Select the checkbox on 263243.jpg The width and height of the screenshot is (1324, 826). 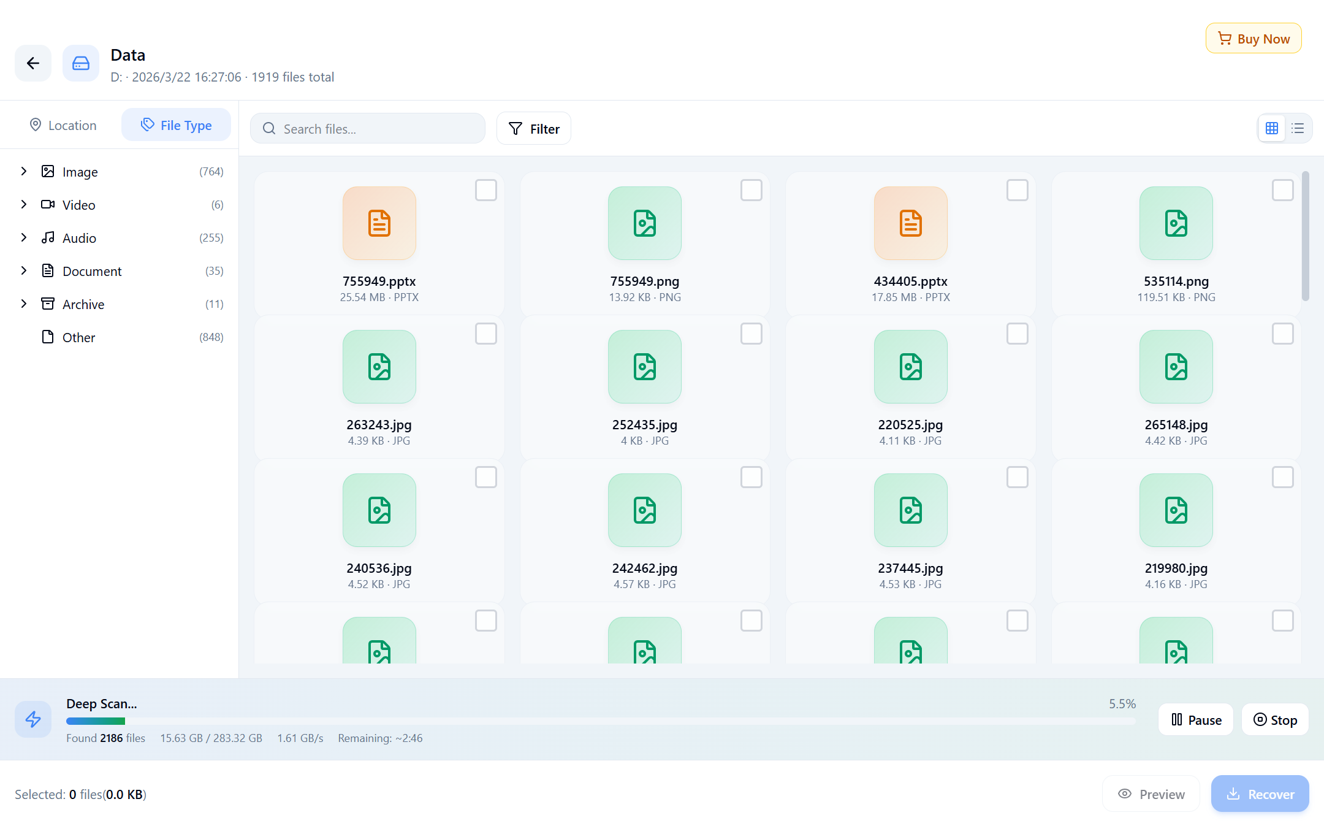485,334
